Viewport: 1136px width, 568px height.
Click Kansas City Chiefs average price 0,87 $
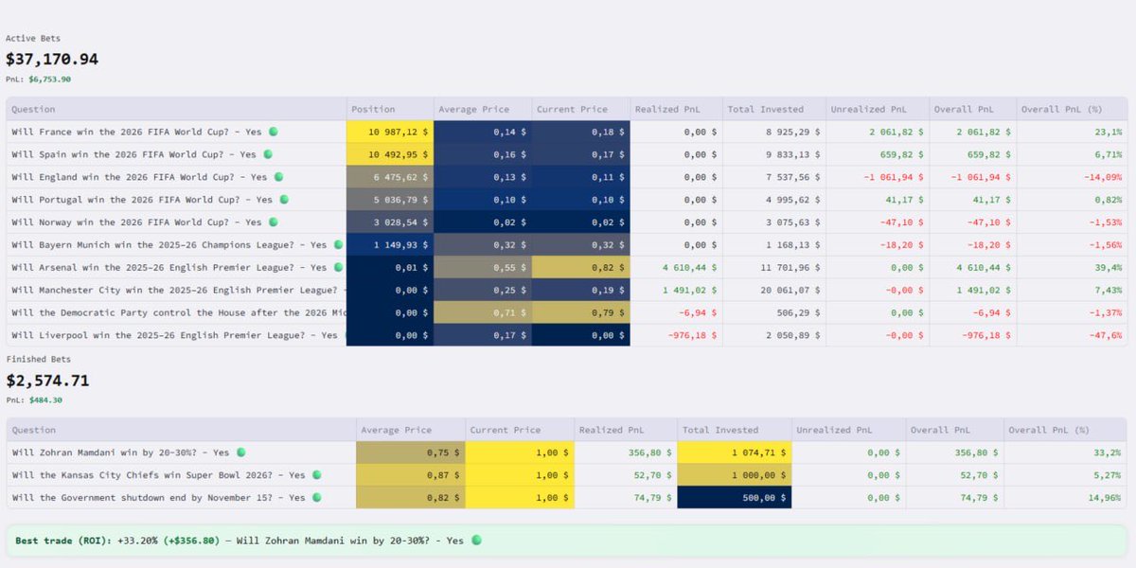[x=411, y=475]
